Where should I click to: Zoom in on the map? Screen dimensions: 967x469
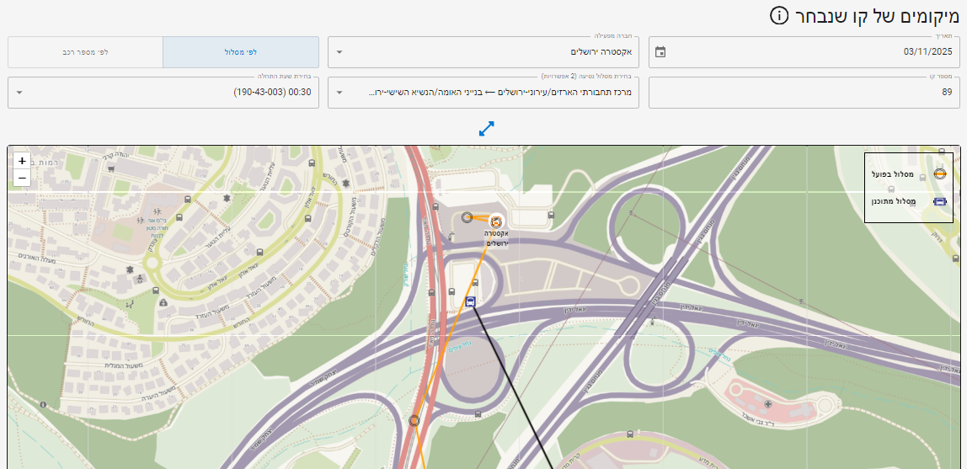(x=22, y=161)
